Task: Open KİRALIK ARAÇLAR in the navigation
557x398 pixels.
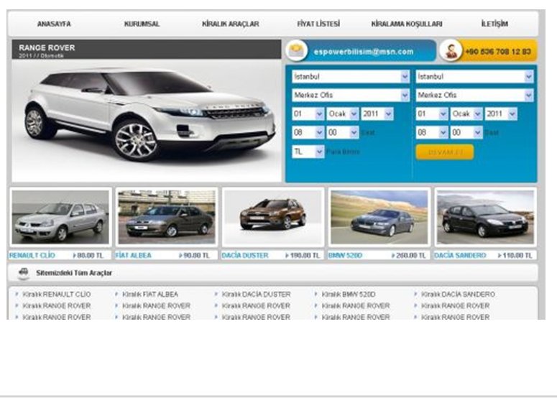Action: pyautogui.click(x=230, y=24)
